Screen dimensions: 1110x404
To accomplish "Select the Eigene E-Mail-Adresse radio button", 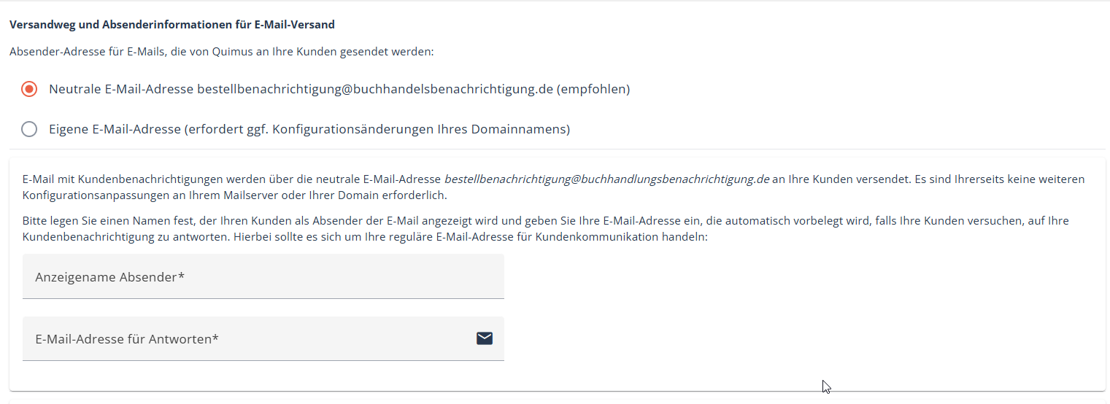I will [x=29, y=130].
